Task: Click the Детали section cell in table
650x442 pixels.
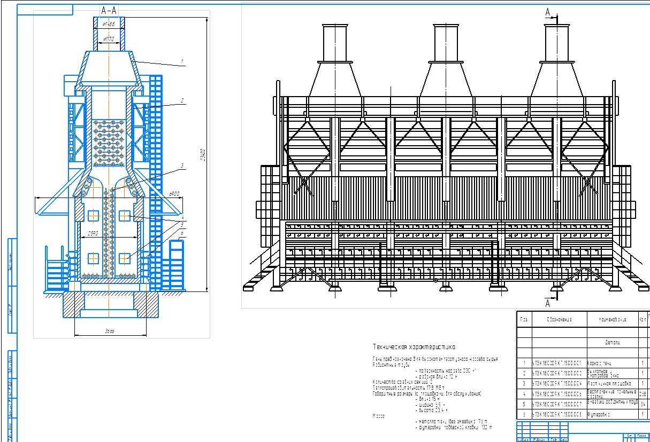Action: pos(611,342)
